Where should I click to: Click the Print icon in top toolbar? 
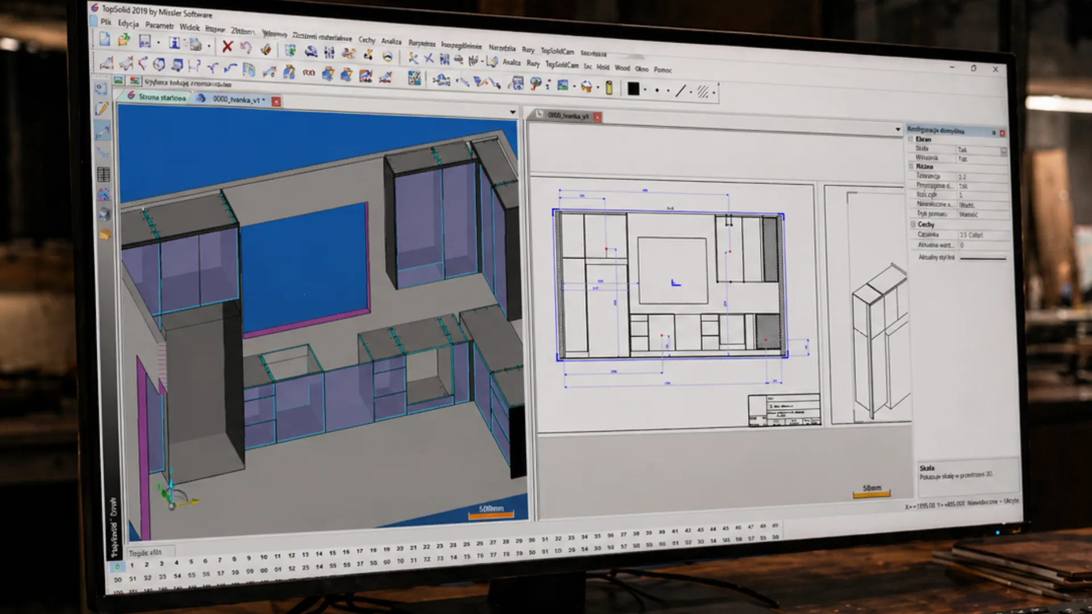click(195, 44)
